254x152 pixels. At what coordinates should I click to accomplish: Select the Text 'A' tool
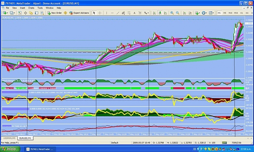[135, 13]
